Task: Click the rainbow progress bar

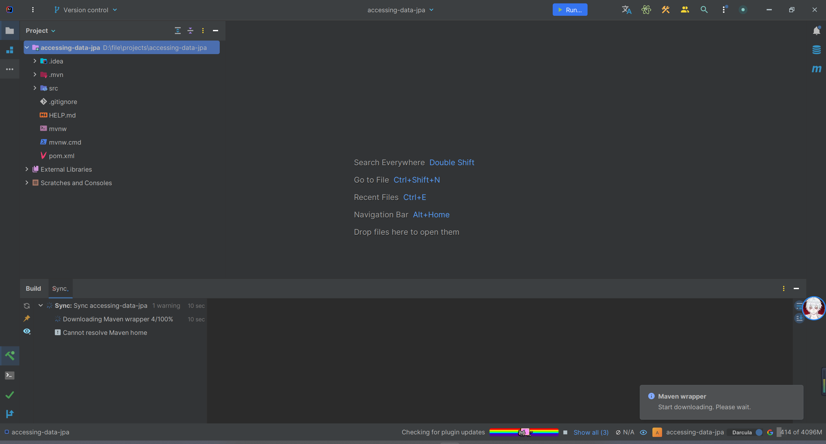Action: 524,432
